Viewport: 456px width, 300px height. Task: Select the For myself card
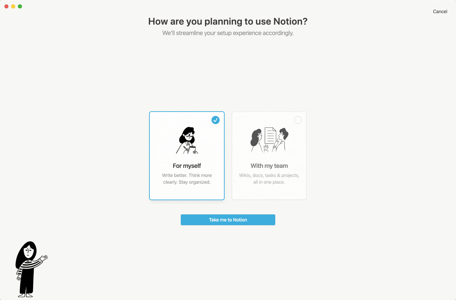(187, 156)
